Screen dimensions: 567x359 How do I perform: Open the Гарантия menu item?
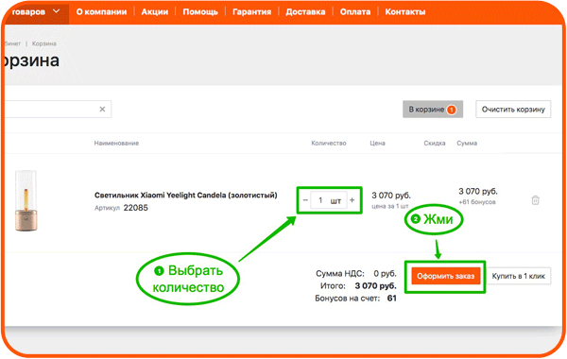(251, 12)
